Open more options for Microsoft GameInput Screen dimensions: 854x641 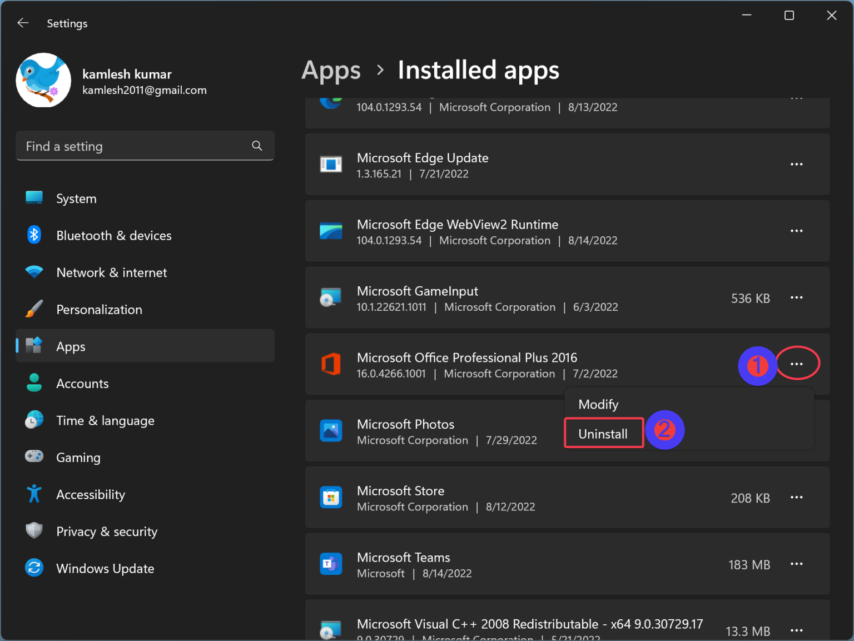(x=796, y=297)
